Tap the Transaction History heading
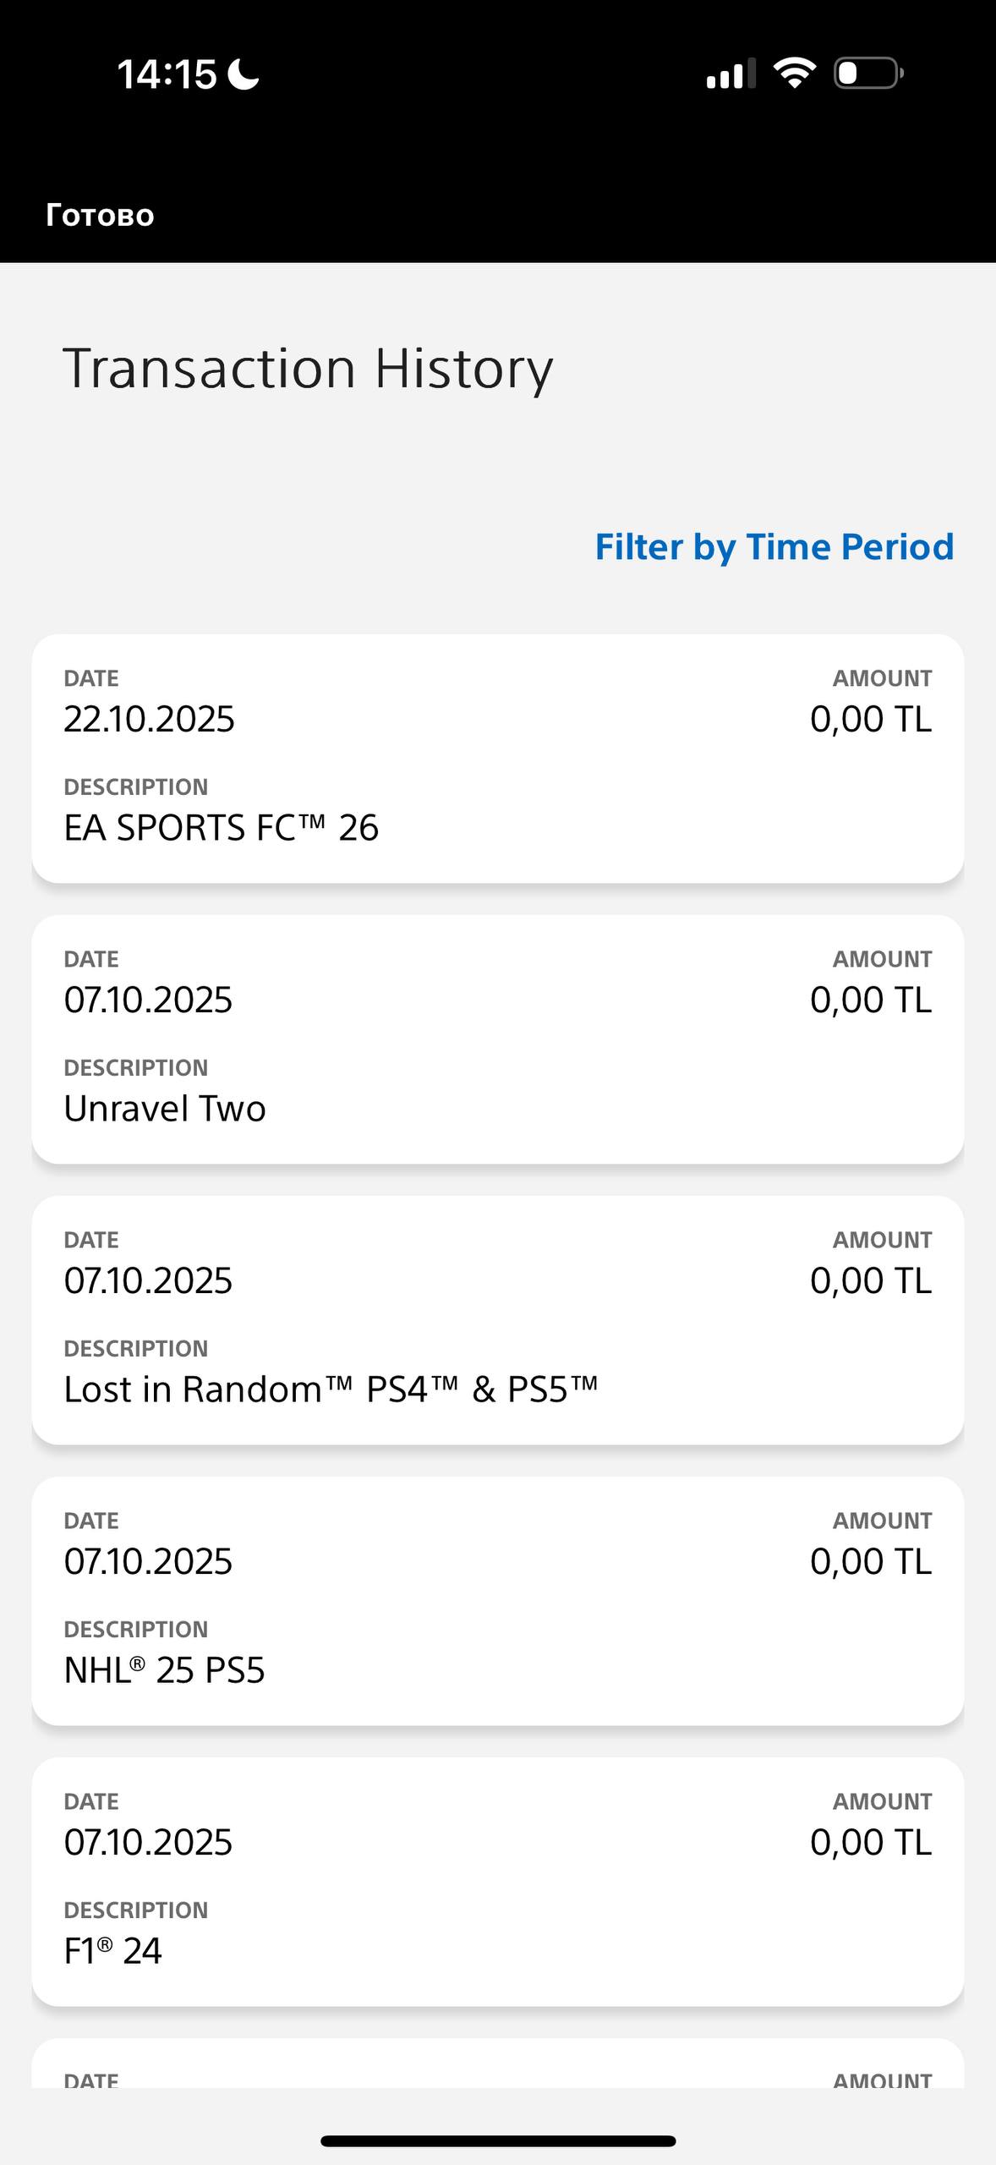 tap(308, 369)
